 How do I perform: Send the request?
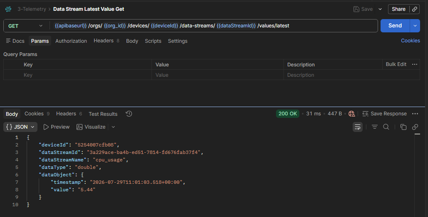[395, 26]
